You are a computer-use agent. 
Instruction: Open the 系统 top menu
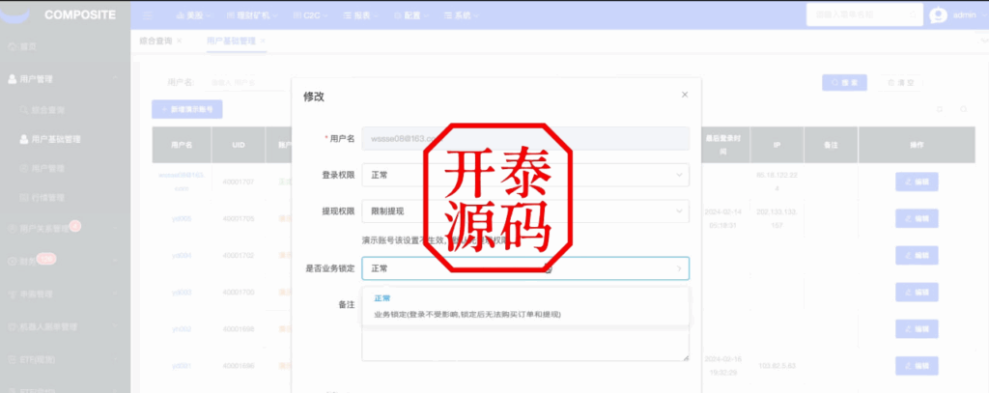point(462,15)
